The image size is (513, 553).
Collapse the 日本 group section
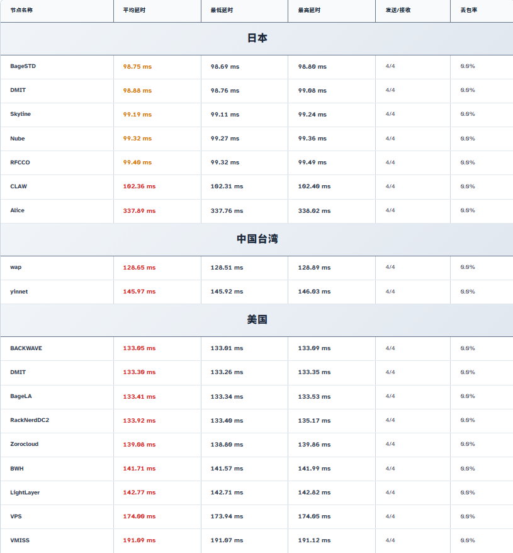click(x=257, y=38)
